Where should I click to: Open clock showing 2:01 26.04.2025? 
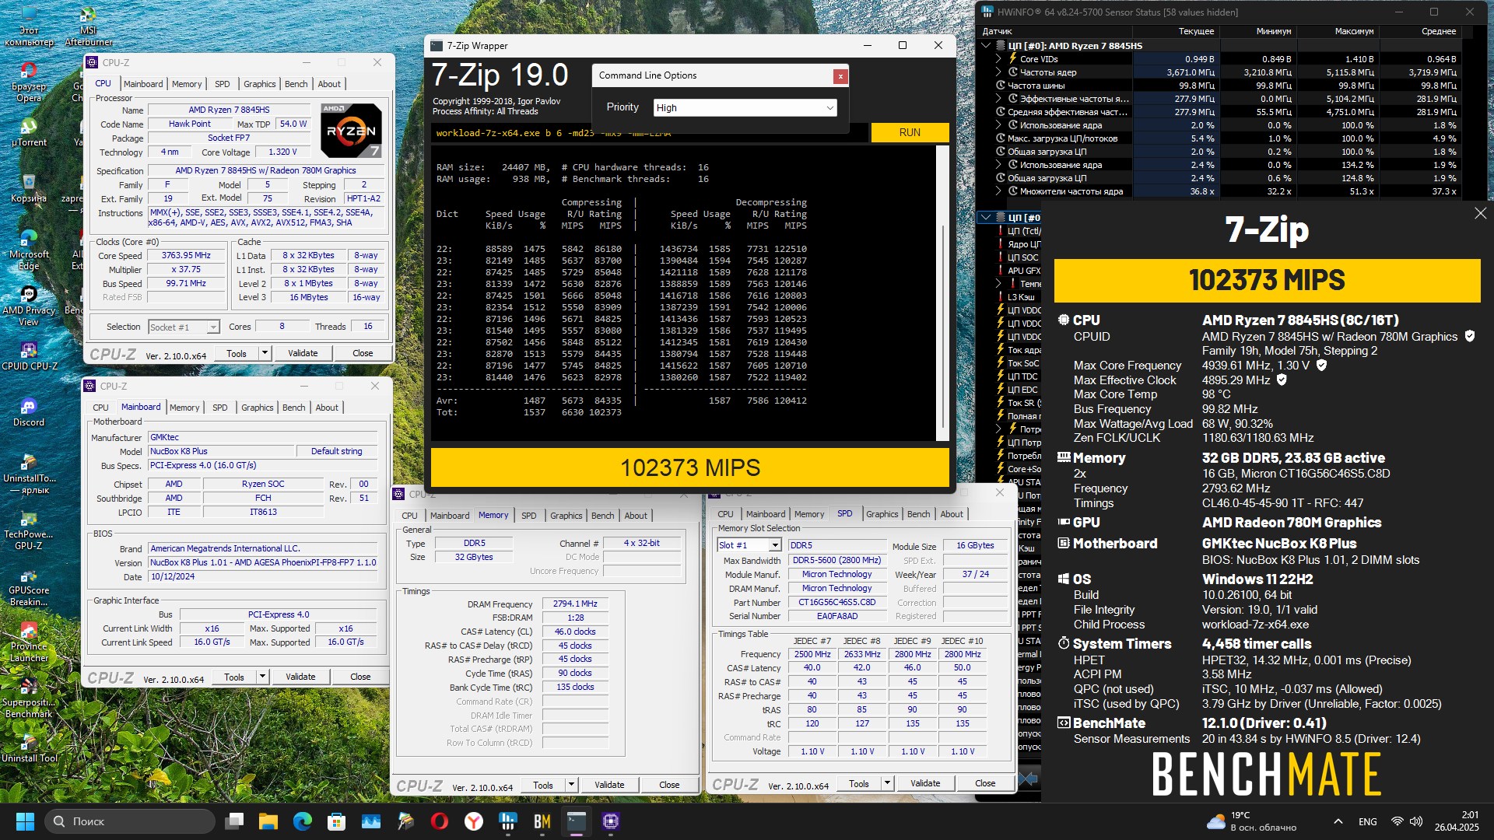[1457, 821]
